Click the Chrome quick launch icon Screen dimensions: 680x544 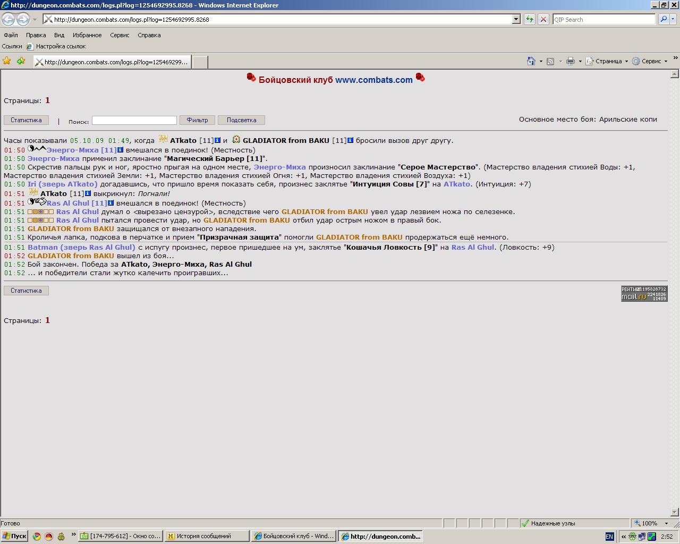(37, 536)
